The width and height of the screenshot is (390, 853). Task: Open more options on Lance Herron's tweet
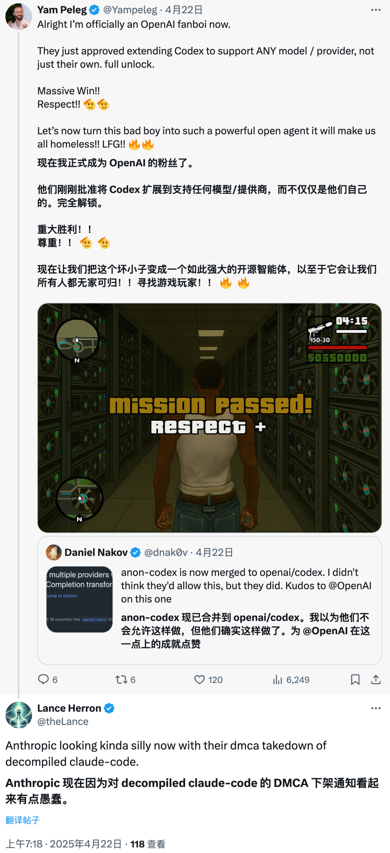point(375,708)
